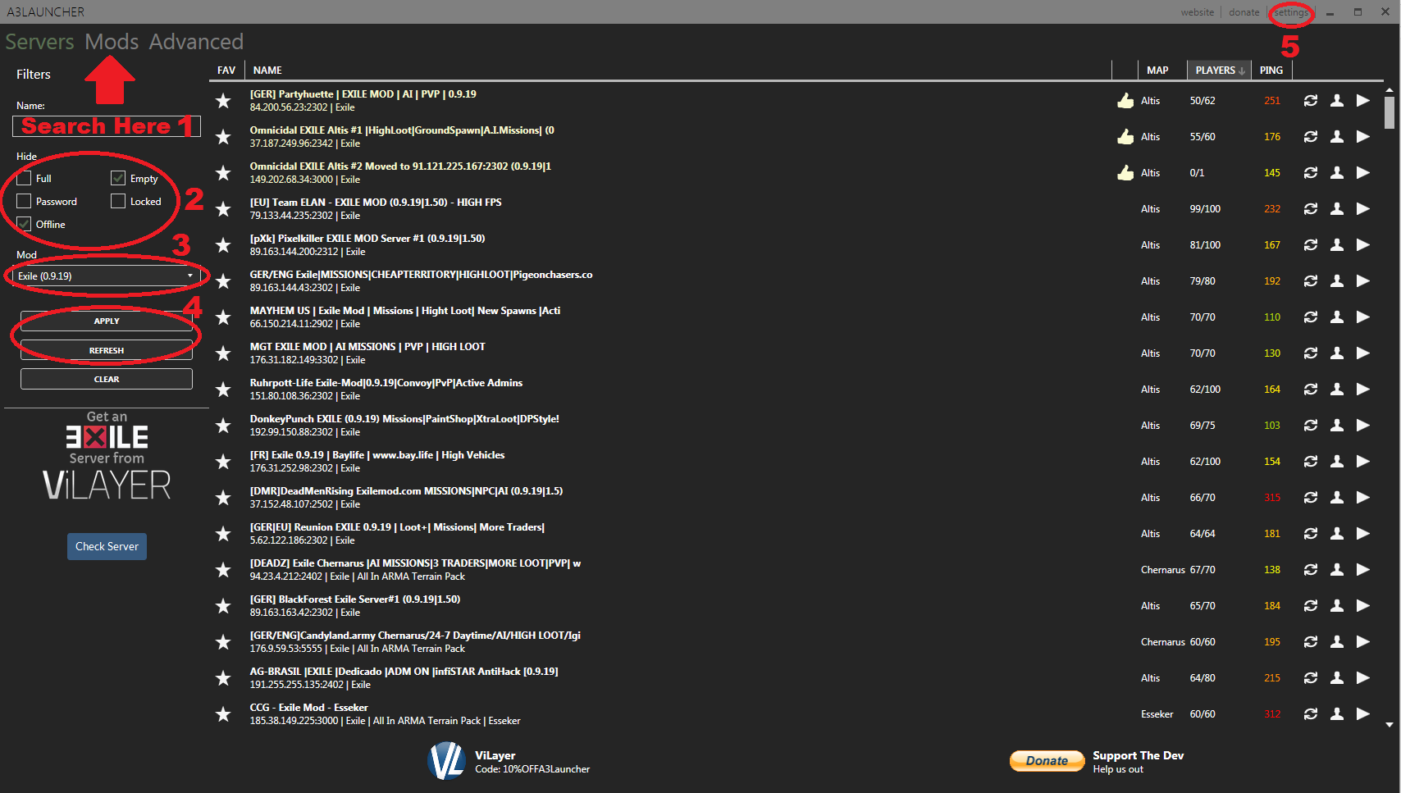The height and width of the screenshot is (793, 1401).
Task: Click the scrollbar down arrow
Action: click(x=1389, y=725)
